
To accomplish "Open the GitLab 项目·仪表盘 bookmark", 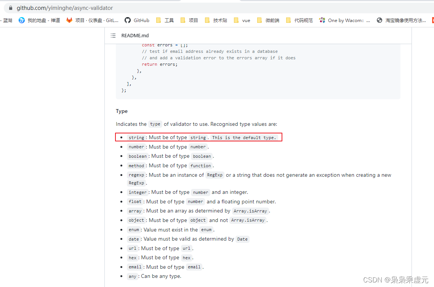I will coord(93,20).
